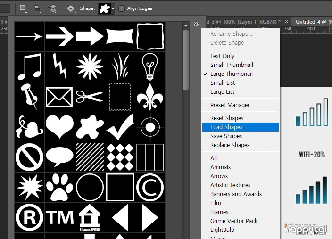The width and height of the screenshot is (332, 239).
Task: Select the diagonal stripes pattern shape
Action: tap(90, 157)
